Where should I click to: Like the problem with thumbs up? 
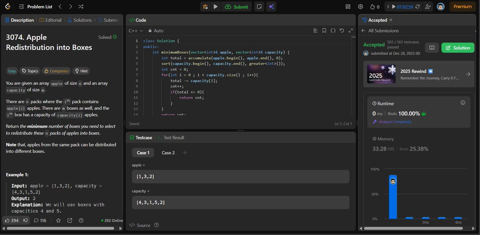click(x=11, y=220)
